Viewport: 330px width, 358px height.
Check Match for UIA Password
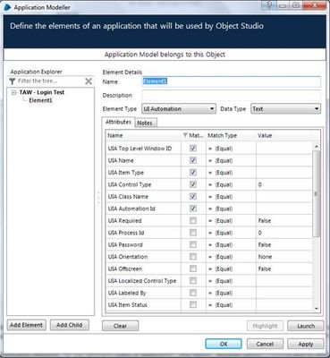193,244
